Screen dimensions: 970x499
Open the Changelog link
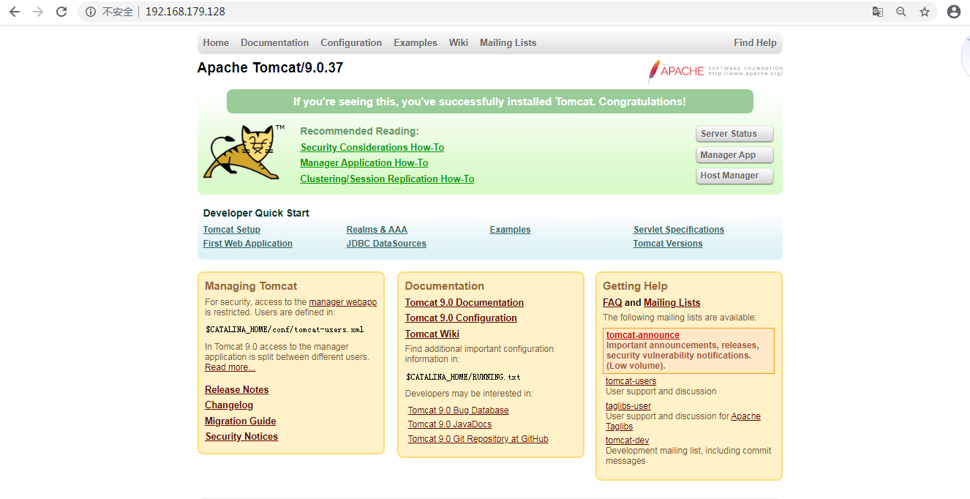[229, 405]
